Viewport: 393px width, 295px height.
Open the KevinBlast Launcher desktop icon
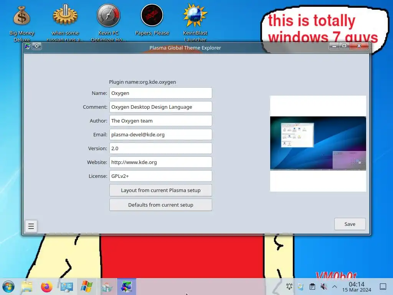click(195, 22)
